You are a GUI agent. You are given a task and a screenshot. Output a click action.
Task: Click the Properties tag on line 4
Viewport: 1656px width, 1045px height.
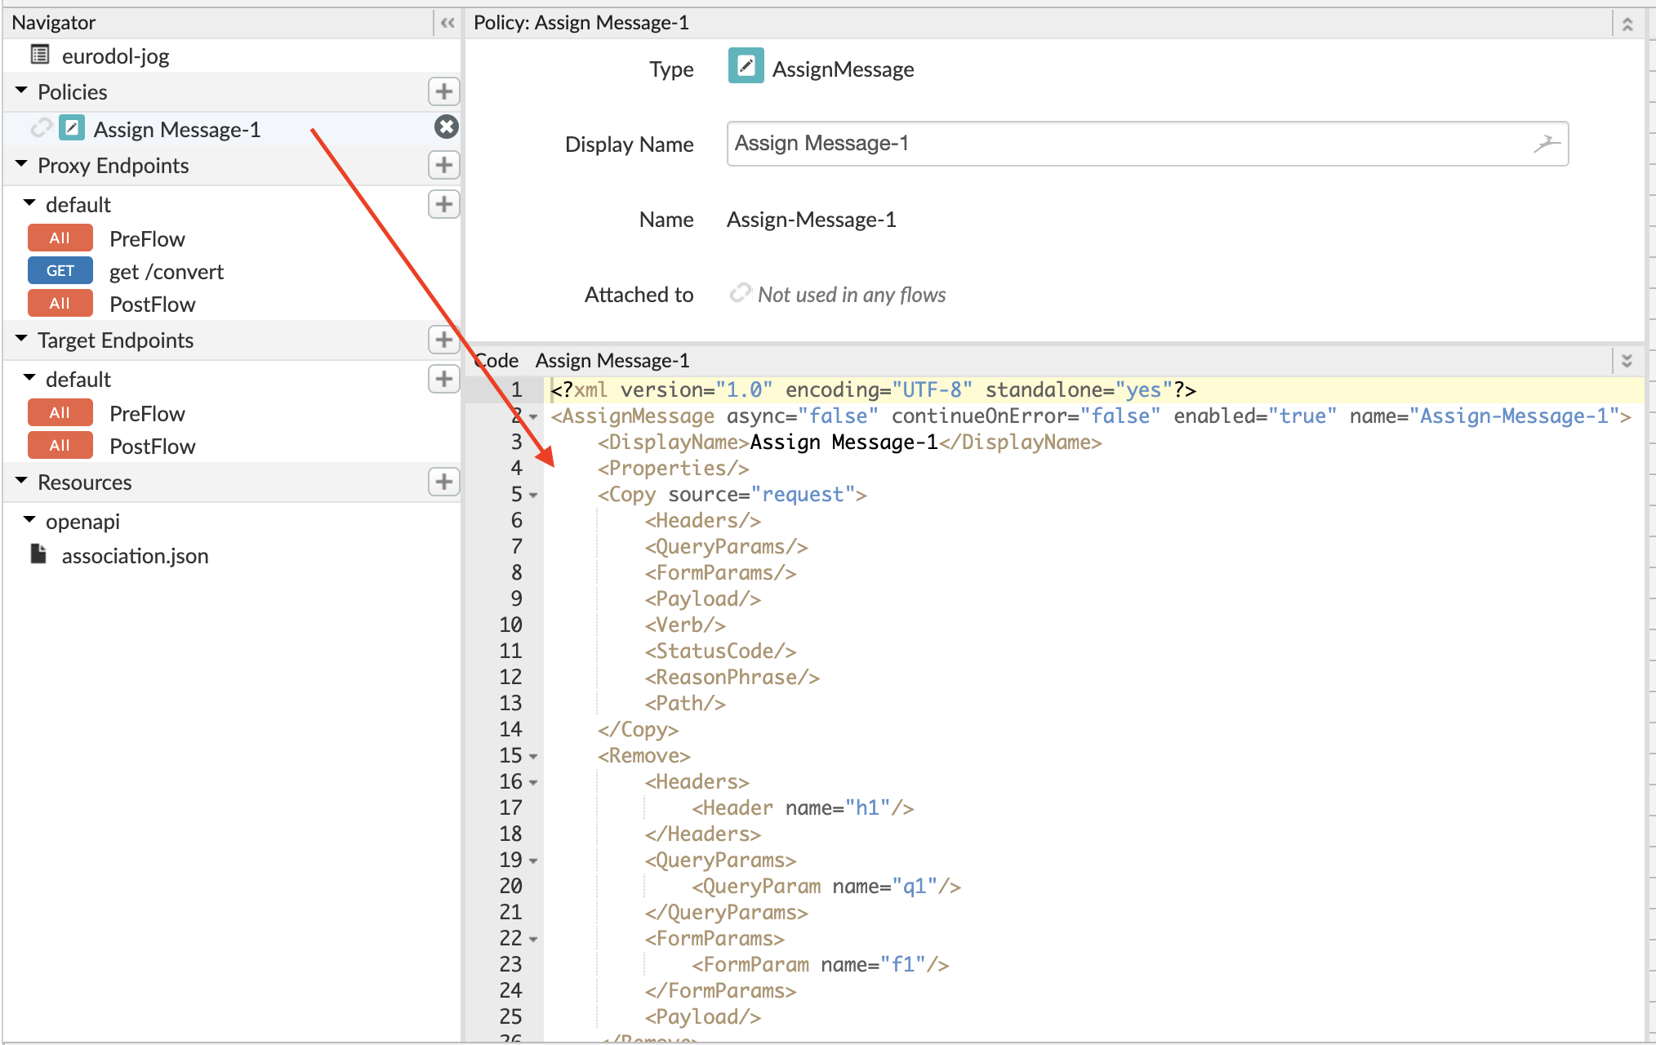[x=673, y=469]
